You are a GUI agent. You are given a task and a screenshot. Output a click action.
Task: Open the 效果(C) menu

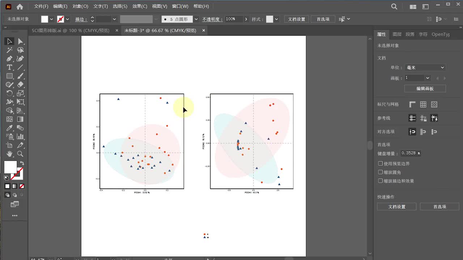(140, 6)
